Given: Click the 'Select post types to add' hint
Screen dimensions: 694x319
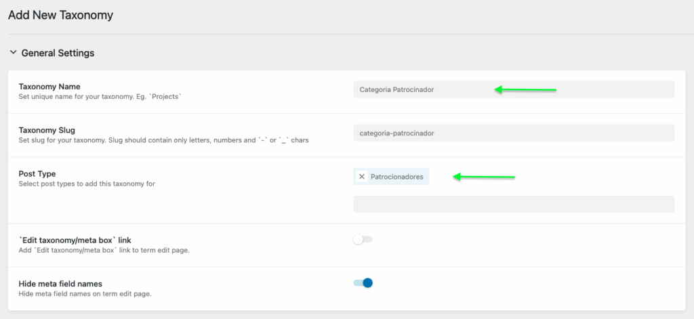Looking at the screenshot, I should 87,184.
